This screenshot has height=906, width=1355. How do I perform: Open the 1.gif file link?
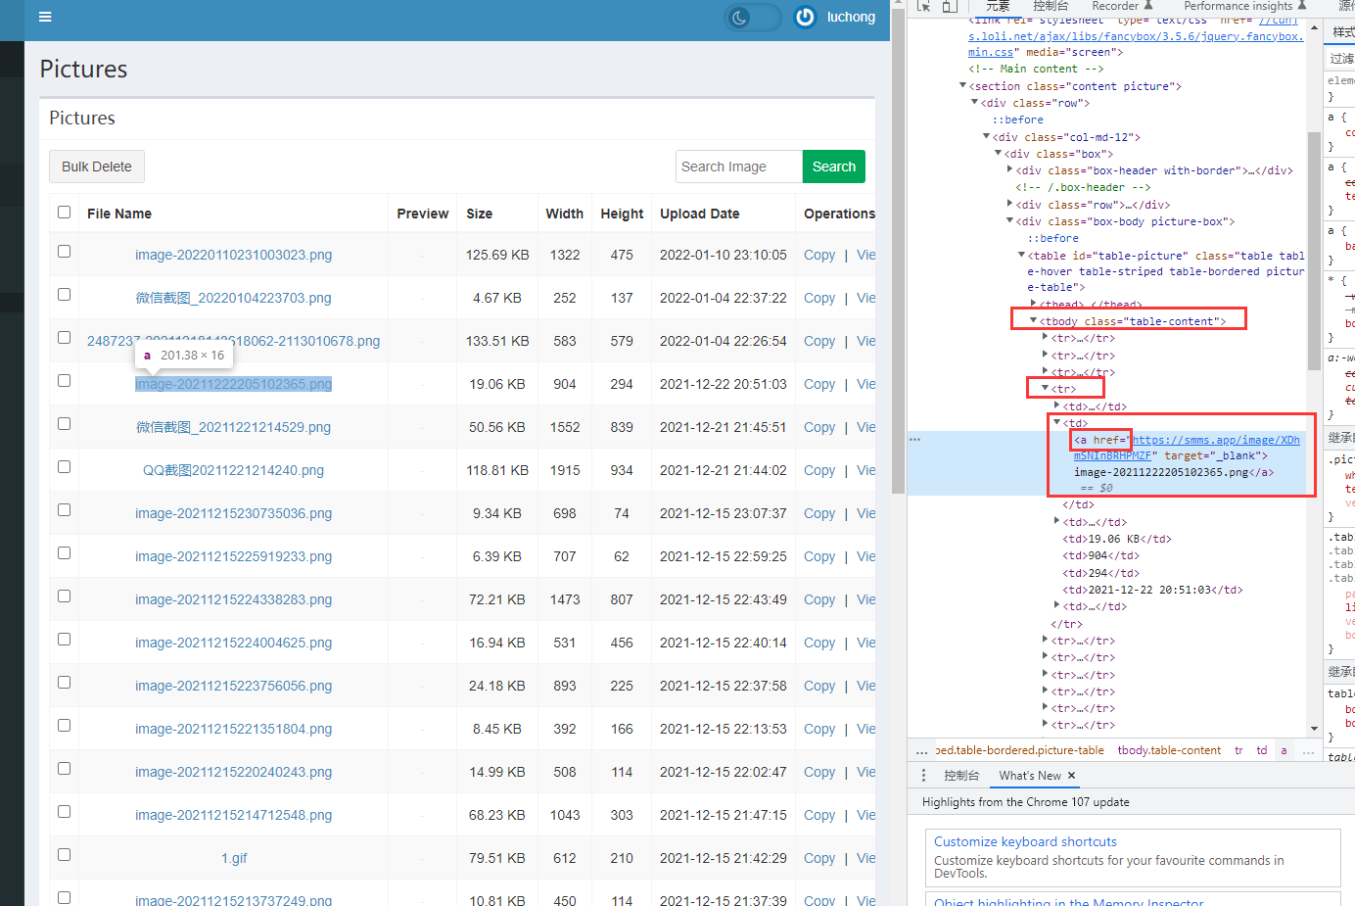tap(234, 858)
